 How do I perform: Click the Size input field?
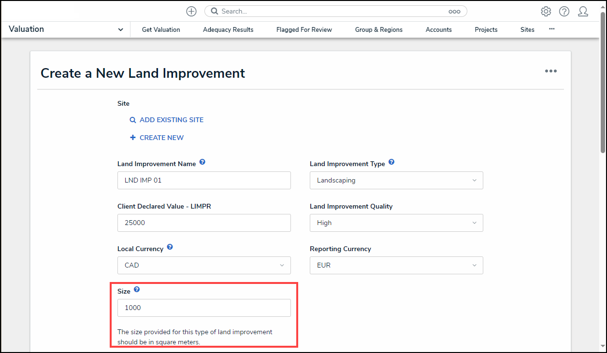tap(204, 308)
